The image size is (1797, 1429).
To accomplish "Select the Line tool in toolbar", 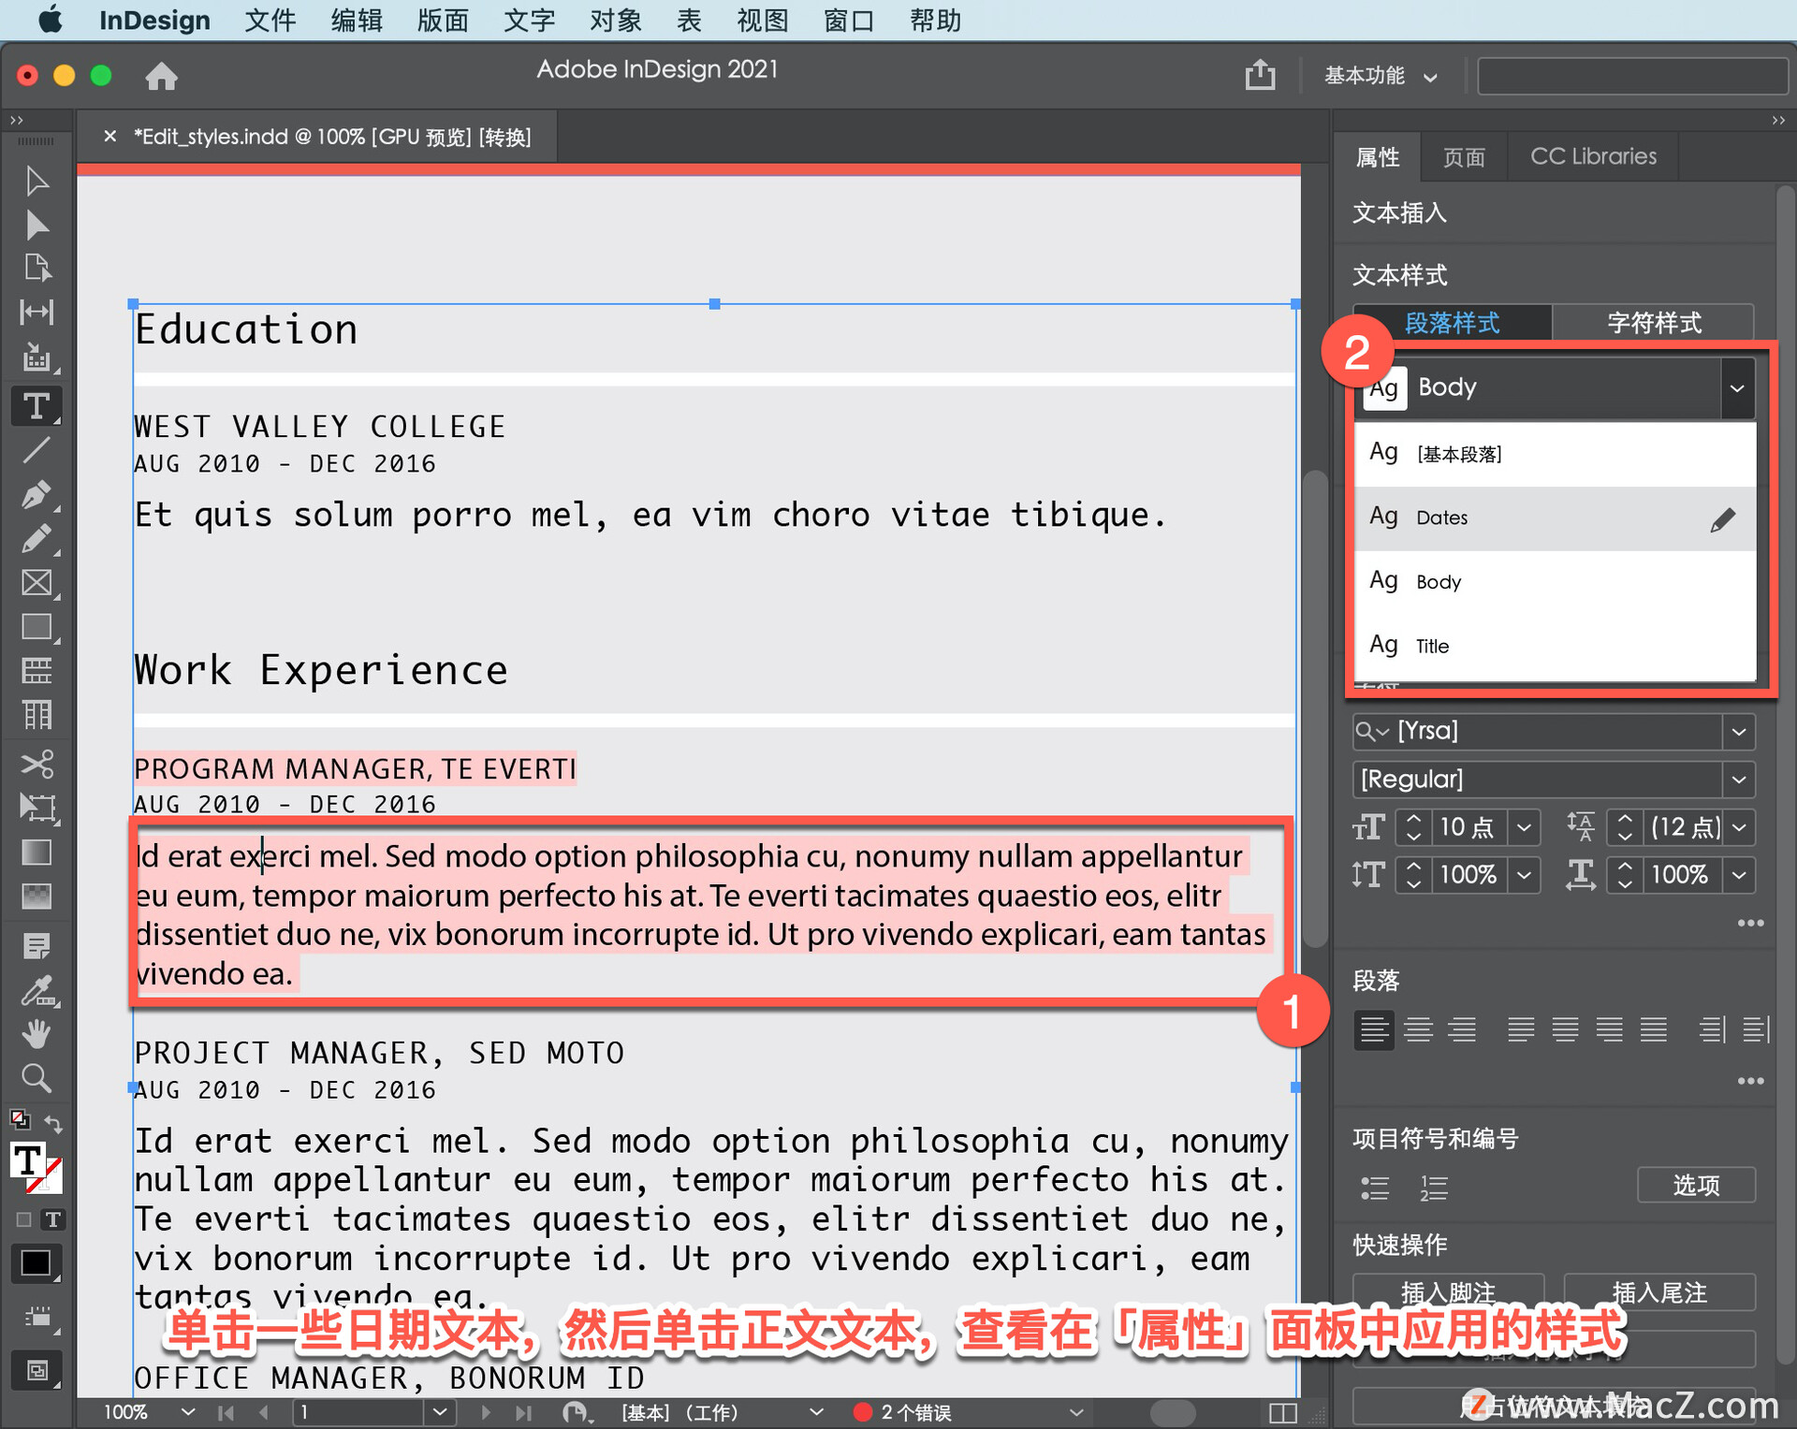I will point(37,450).
